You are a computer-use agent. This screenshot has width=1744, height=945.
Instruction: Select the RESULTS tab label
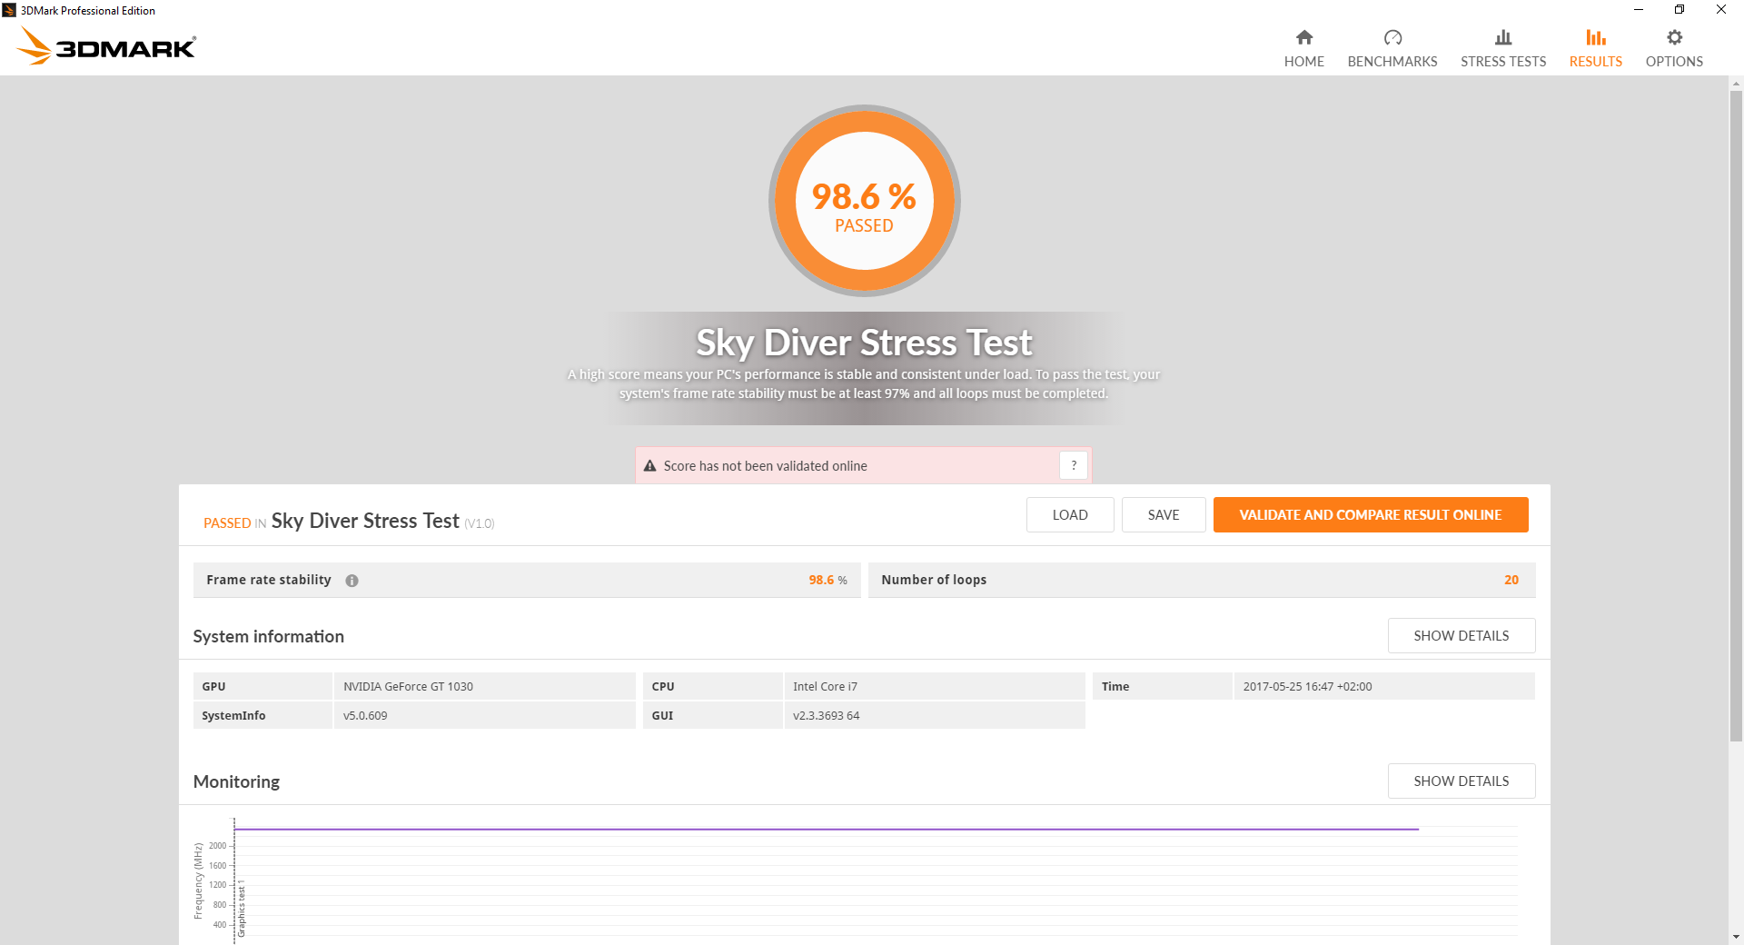tap(1596, 62)
